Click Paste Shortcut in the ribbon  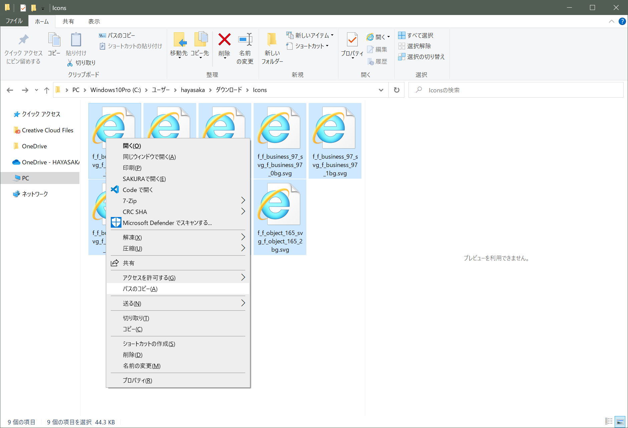point(131,46)
